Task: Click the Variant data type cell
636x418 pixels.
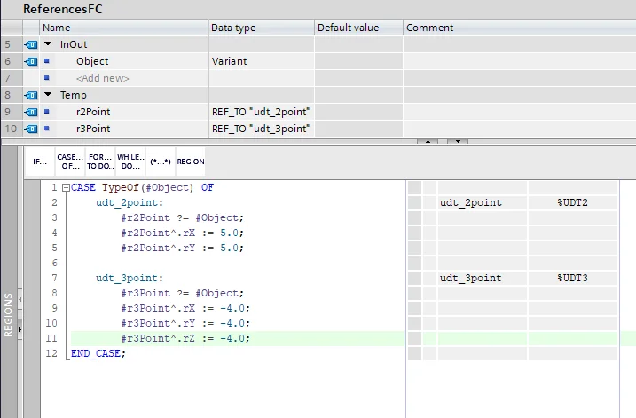Action: pyautogui.click(x=261, y=61)
